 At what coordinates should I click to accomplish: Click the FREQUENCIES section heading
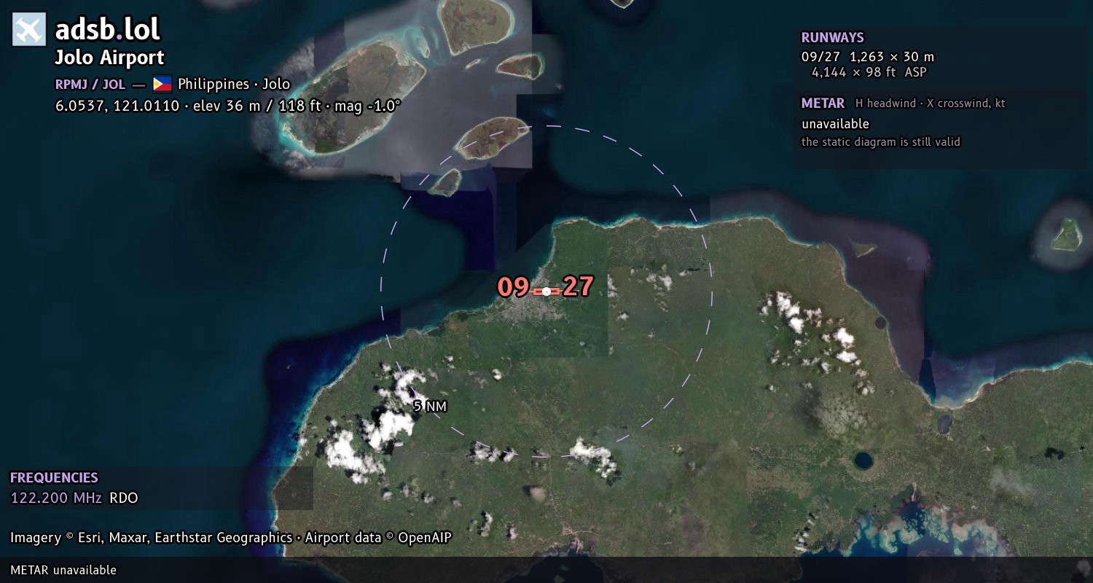(54, 478)
